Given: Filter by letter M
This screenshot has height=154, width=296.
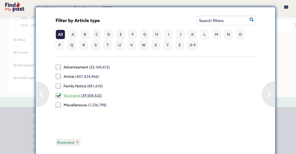Looking at the screenshot, I should [x=216, y=35].
